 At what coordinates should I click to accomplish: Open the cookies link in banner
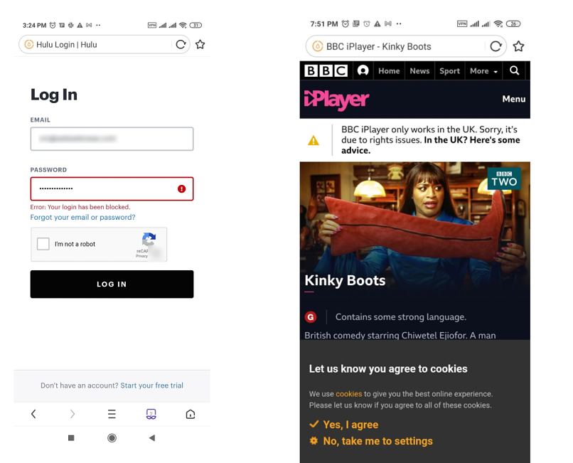click(x=348, y=394)
